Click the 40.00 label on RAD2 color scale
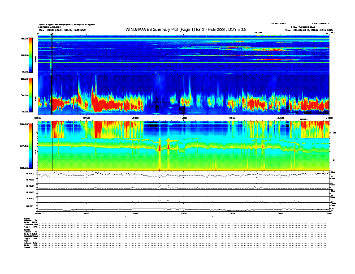Screen dimensions: 355x274 [x=24, y=39]
